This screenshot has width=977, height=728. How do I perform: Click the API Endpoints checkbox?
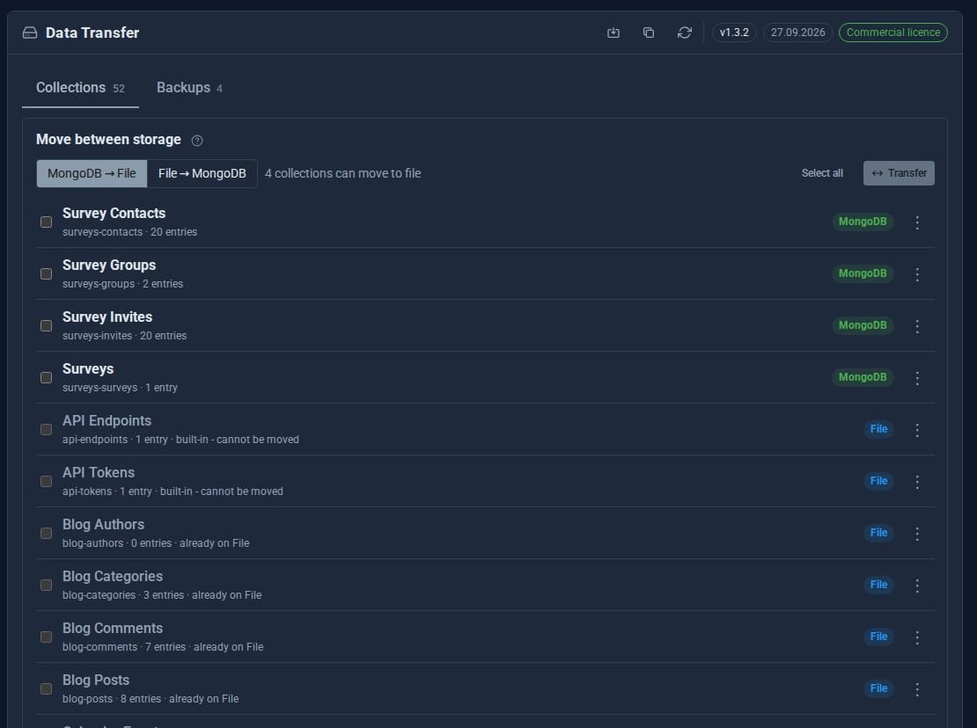pos(46,429)
